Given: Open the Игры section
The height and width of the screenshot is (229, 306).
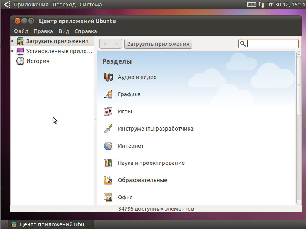Looking at the screenshot, I should [125, 111].
